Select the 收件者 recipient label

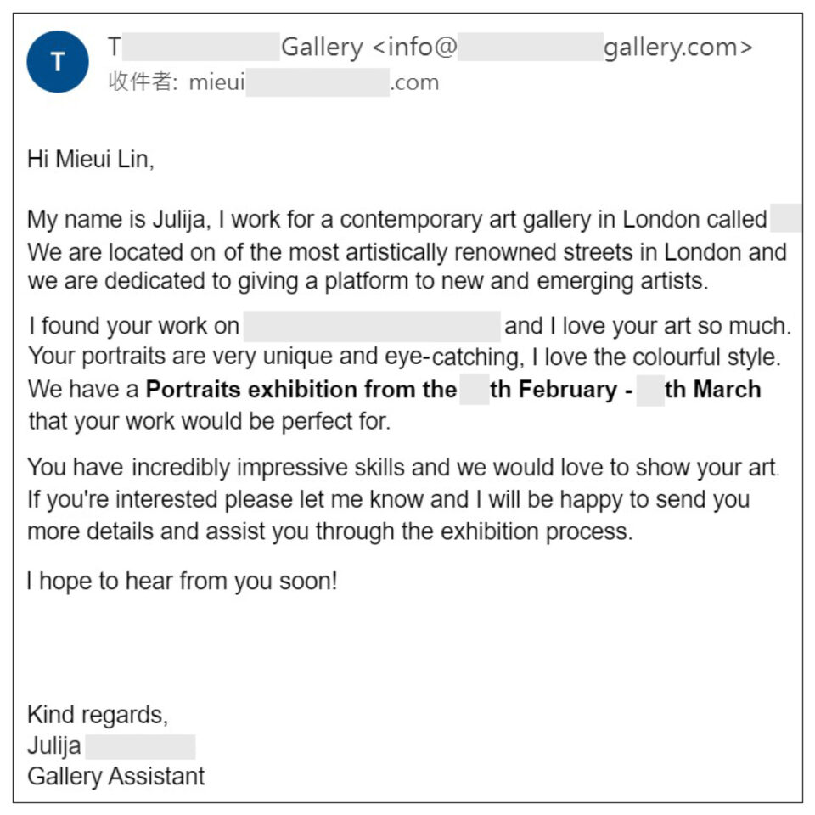pyautogui.click(x=143, y=81)
